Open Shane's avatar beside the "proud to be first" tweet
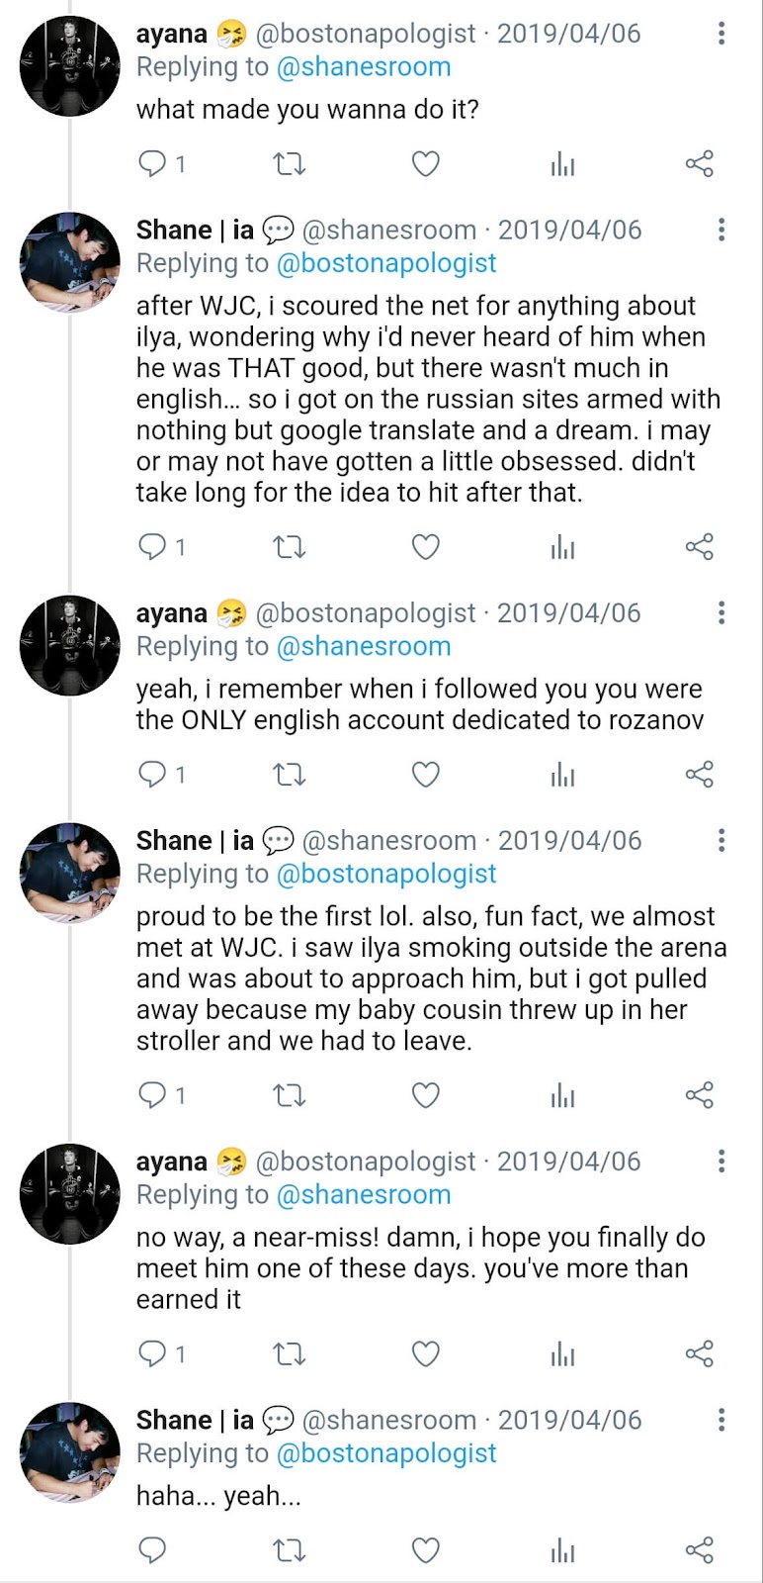Screen dimensions: 763x1583 [x=70, y=873]
